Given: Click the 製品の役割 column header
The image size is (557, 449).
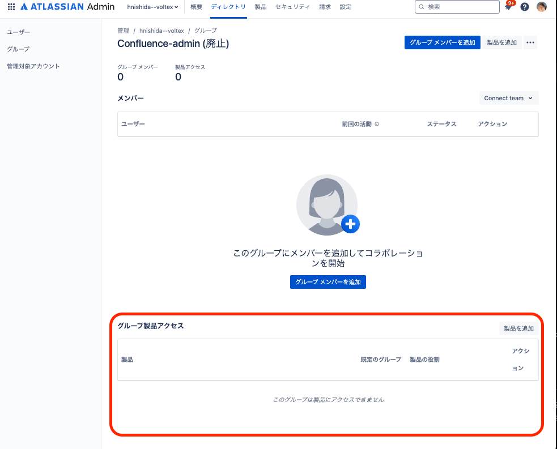Looking at the screenshot, I should click(x=424, y=360).
